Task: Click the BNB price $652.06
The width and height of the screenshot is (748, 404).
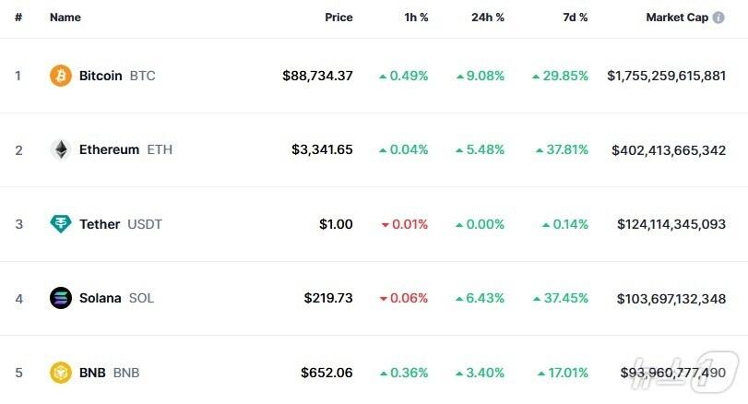Action: (x=327, y=373)
